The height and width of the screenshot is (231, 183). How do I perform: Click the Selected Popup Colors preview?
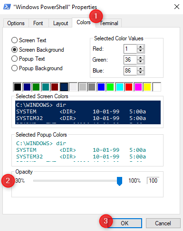pos(88,151)
